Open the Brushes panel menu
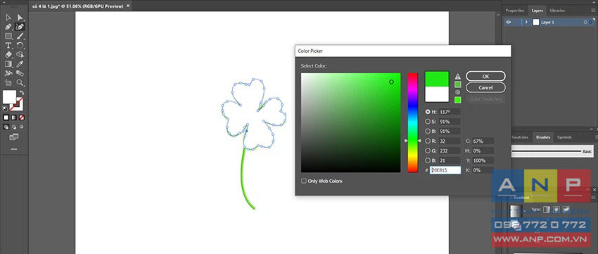The width and height of the screenshot is (598, 254). [597, 137]
